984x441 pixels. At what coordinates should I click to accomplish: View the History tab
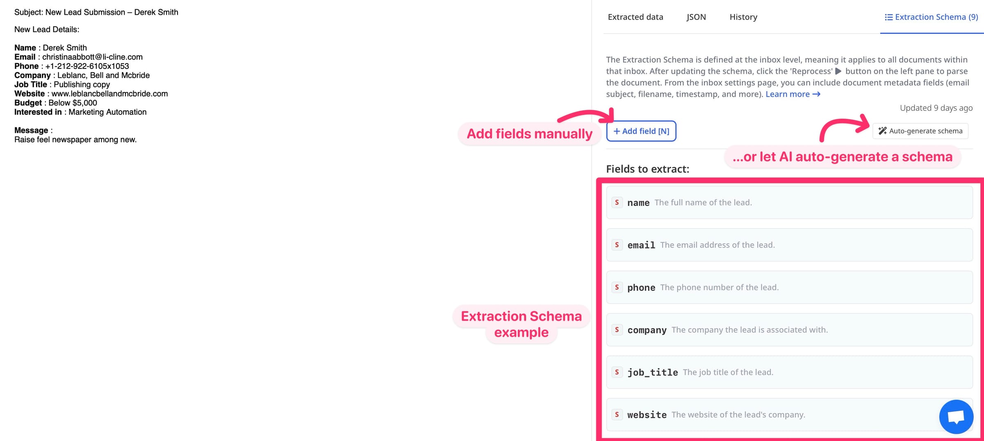coord(743,17)
